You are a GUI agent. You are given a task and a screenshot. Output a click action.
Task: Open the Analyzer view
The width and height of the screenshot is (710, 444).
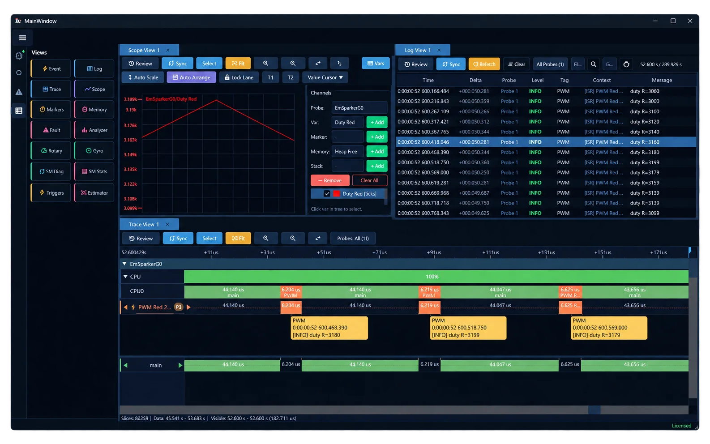pyautogui.click(x=94, y=130)
